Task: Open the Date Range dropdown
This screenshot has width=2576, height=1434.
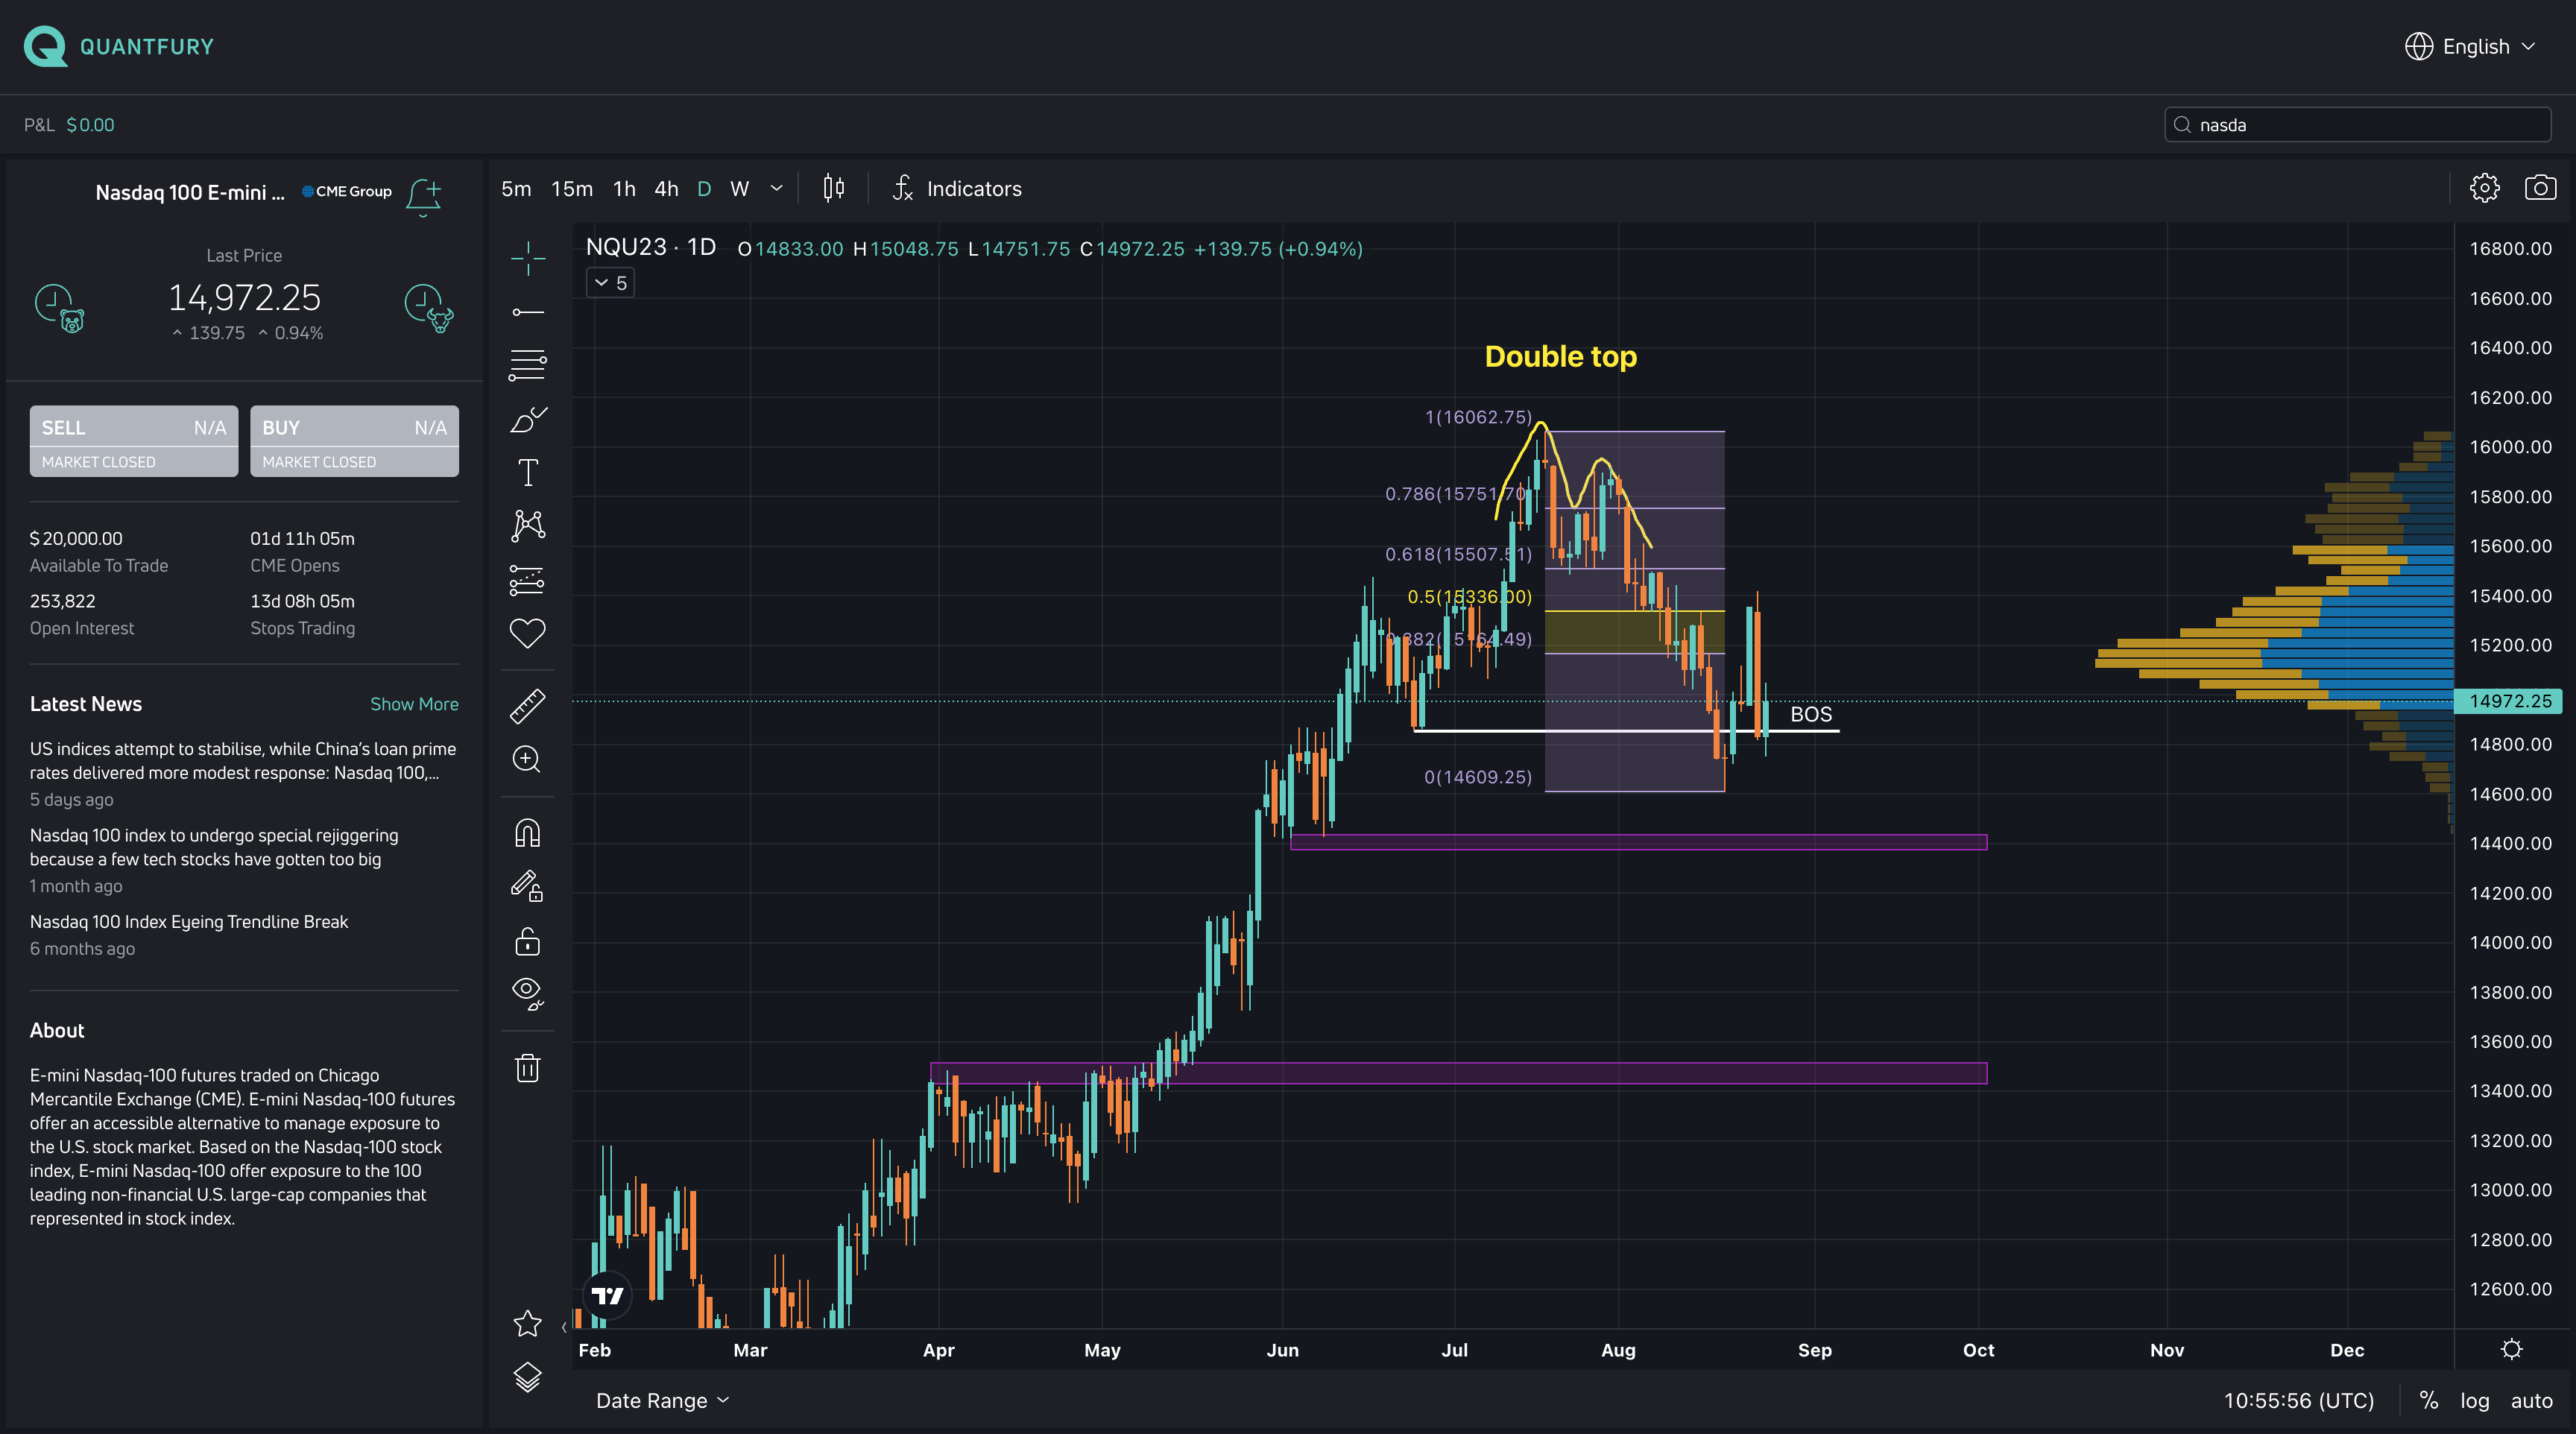Action: click(x=662, y=1400)
